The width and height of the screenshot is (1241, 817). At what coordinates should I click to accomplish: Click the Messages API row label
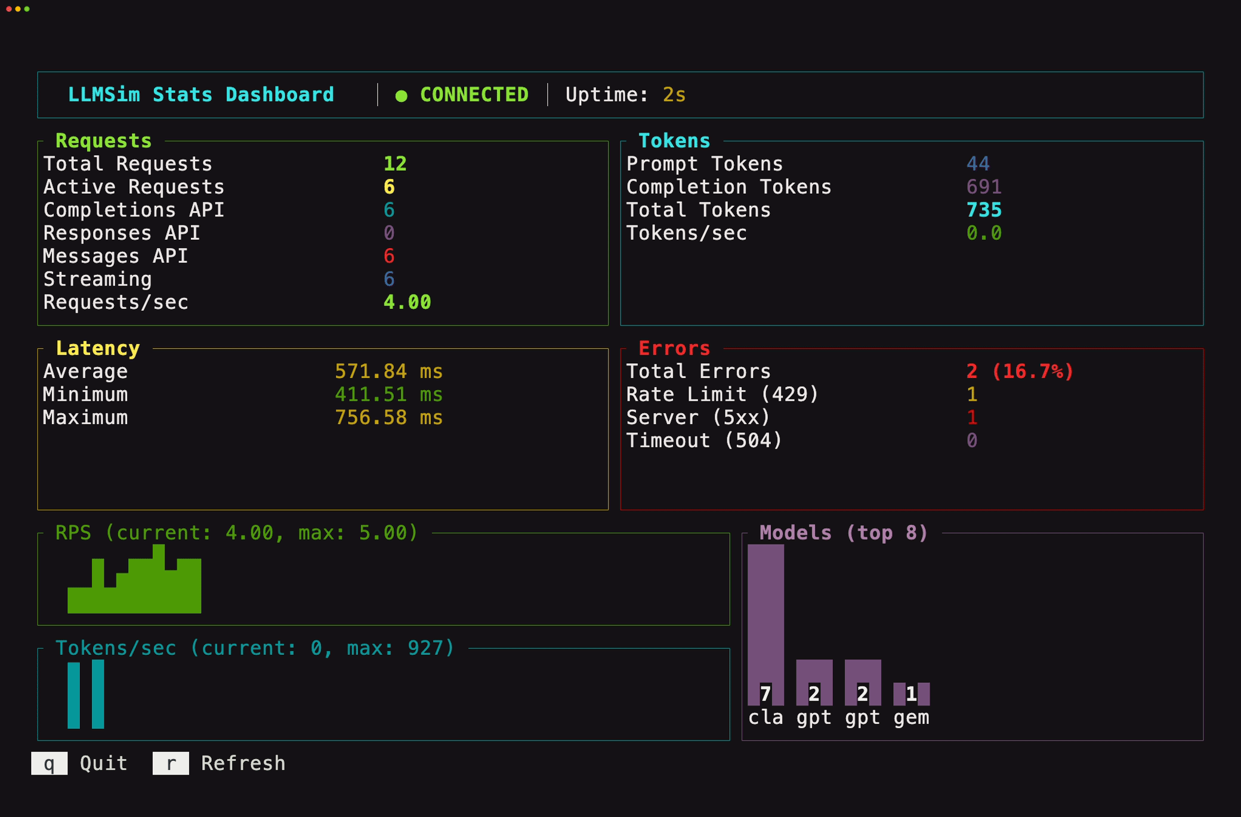116,256
